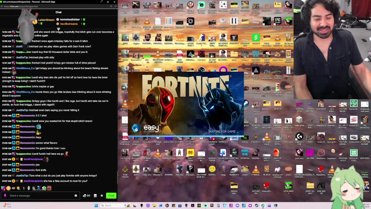Screen dimensions: 371x209
Task: Click the chat scrollbar on right edge
Action: point(117,177)
